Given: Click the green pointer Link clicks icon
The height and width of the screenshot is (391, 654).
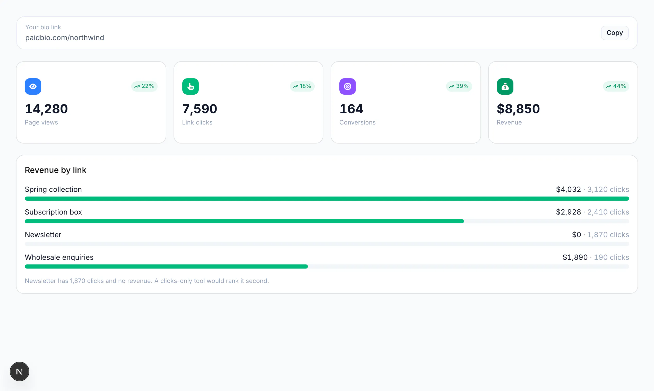Looking at the screenshot, I should (190, 86).
